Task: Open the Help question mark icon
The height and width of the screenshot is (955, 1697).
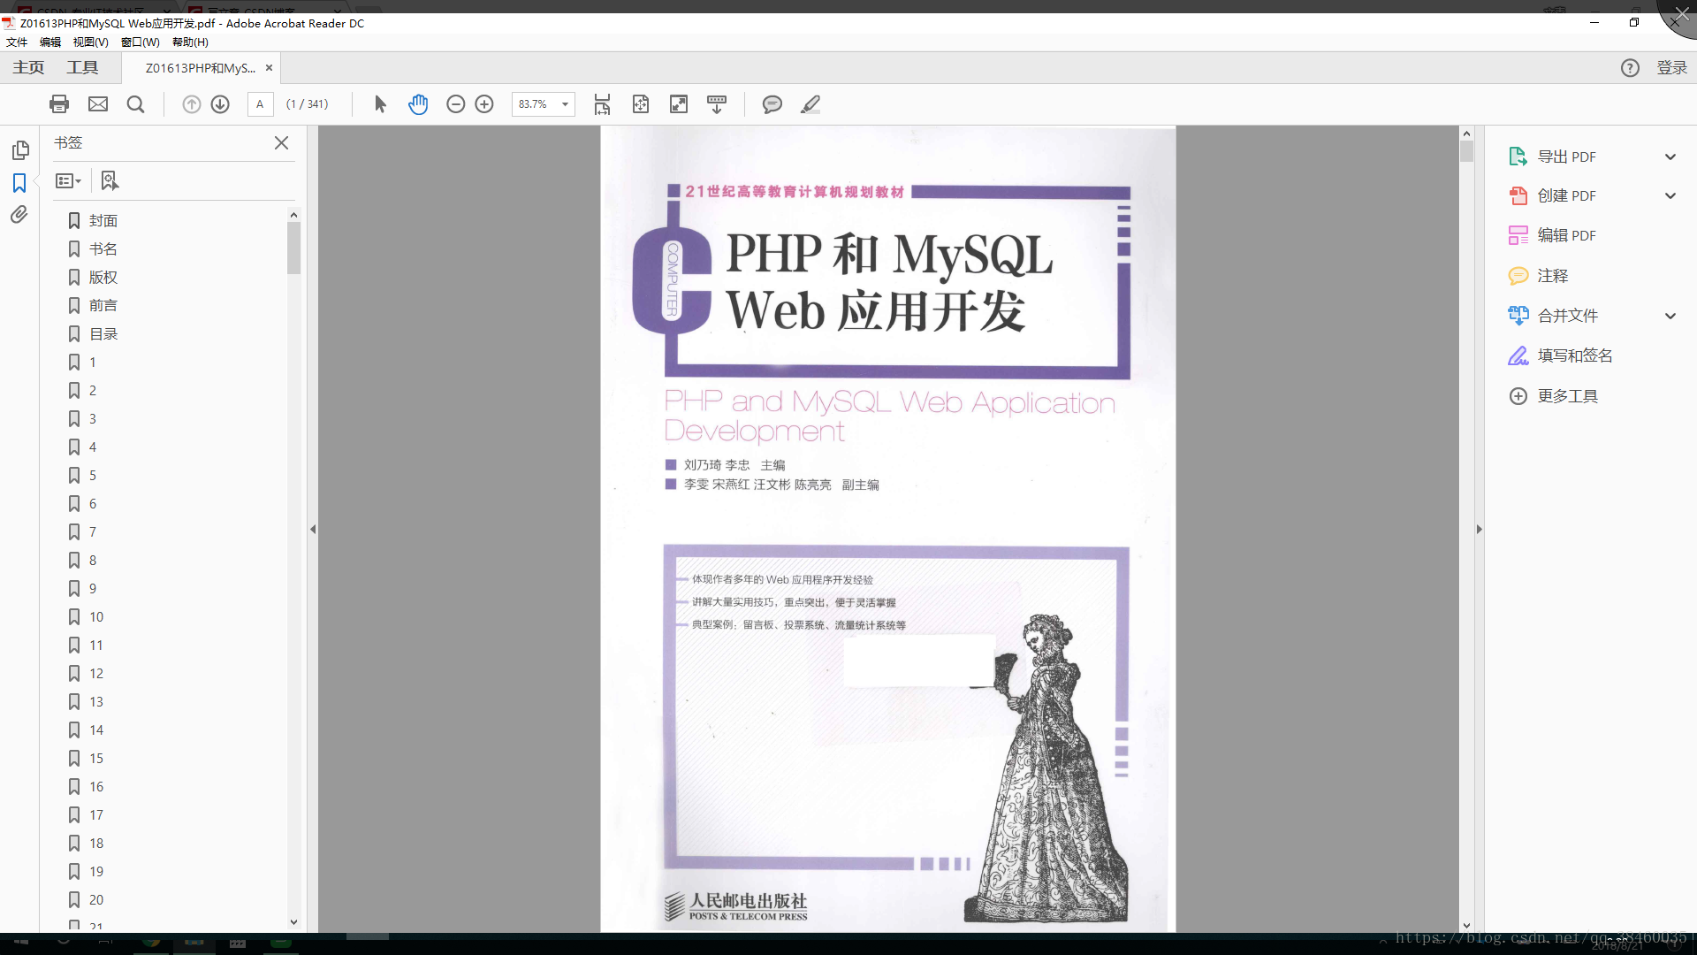Action: (1630, 68)
